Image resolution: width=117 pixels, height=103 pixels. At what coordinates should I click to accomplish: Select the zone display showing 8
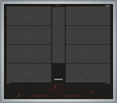point(55,87)
